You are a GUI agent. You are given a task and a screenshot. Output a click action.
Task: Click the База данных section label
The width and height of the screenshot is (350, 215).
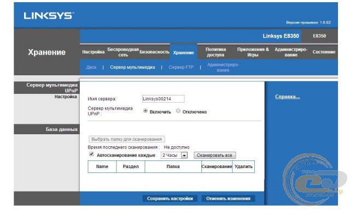(62, 129)
